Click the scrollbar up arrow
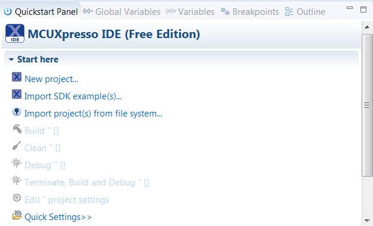This screenshot has width=373, height=226. [367, 27]
